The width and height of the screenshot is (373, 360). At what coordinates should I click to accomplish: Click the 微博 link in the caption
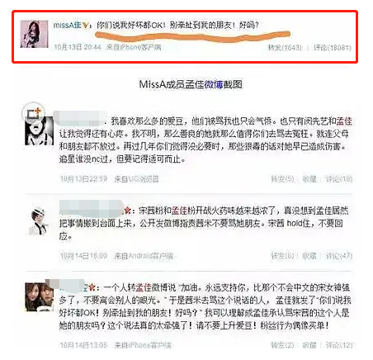(213, 84)
